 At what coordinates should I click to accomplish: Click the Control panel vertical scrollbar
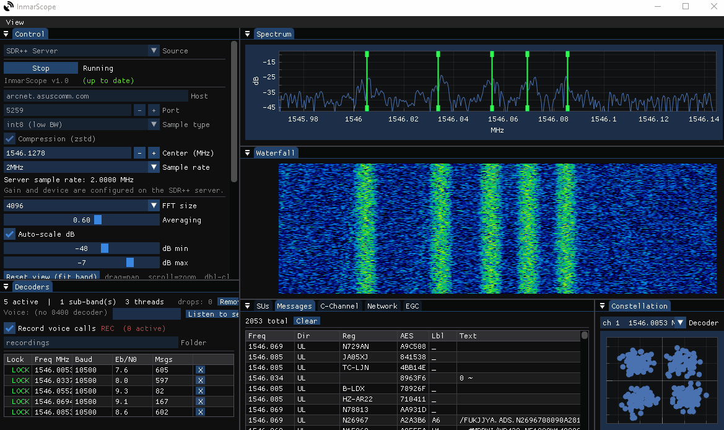tap(234, 112)
